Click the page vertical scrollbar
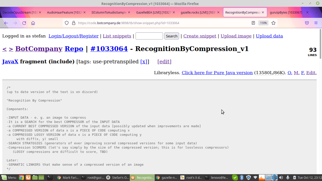 tap(320, 101)
